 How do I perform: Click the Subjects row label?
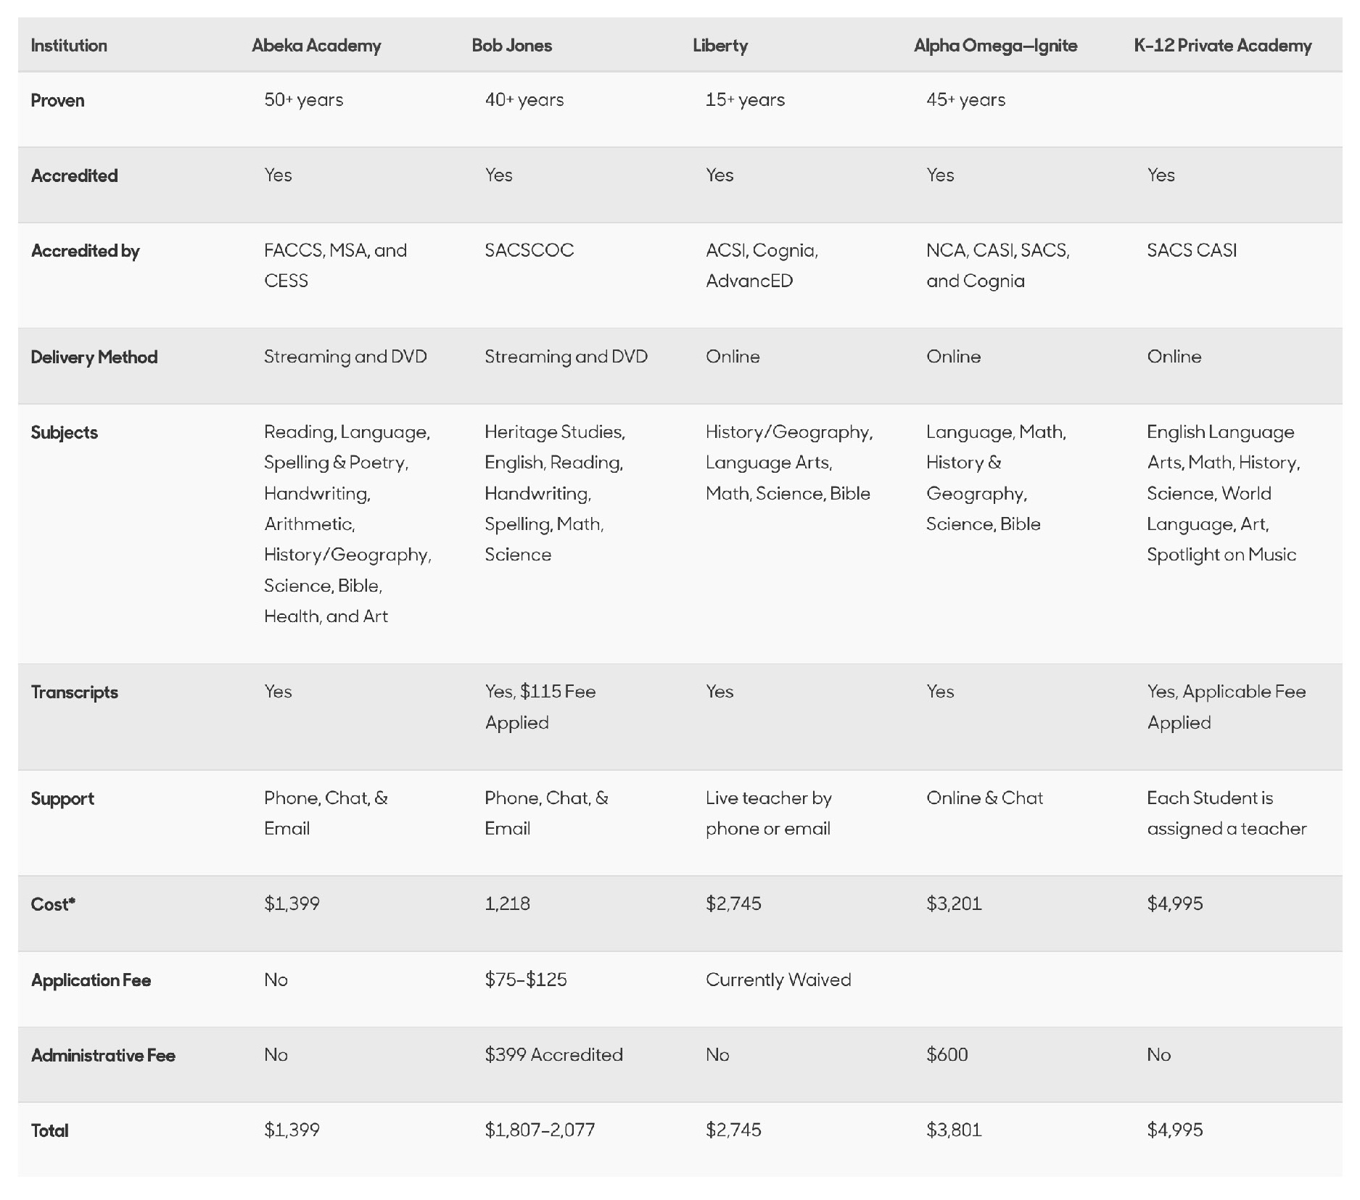(64, 433)
